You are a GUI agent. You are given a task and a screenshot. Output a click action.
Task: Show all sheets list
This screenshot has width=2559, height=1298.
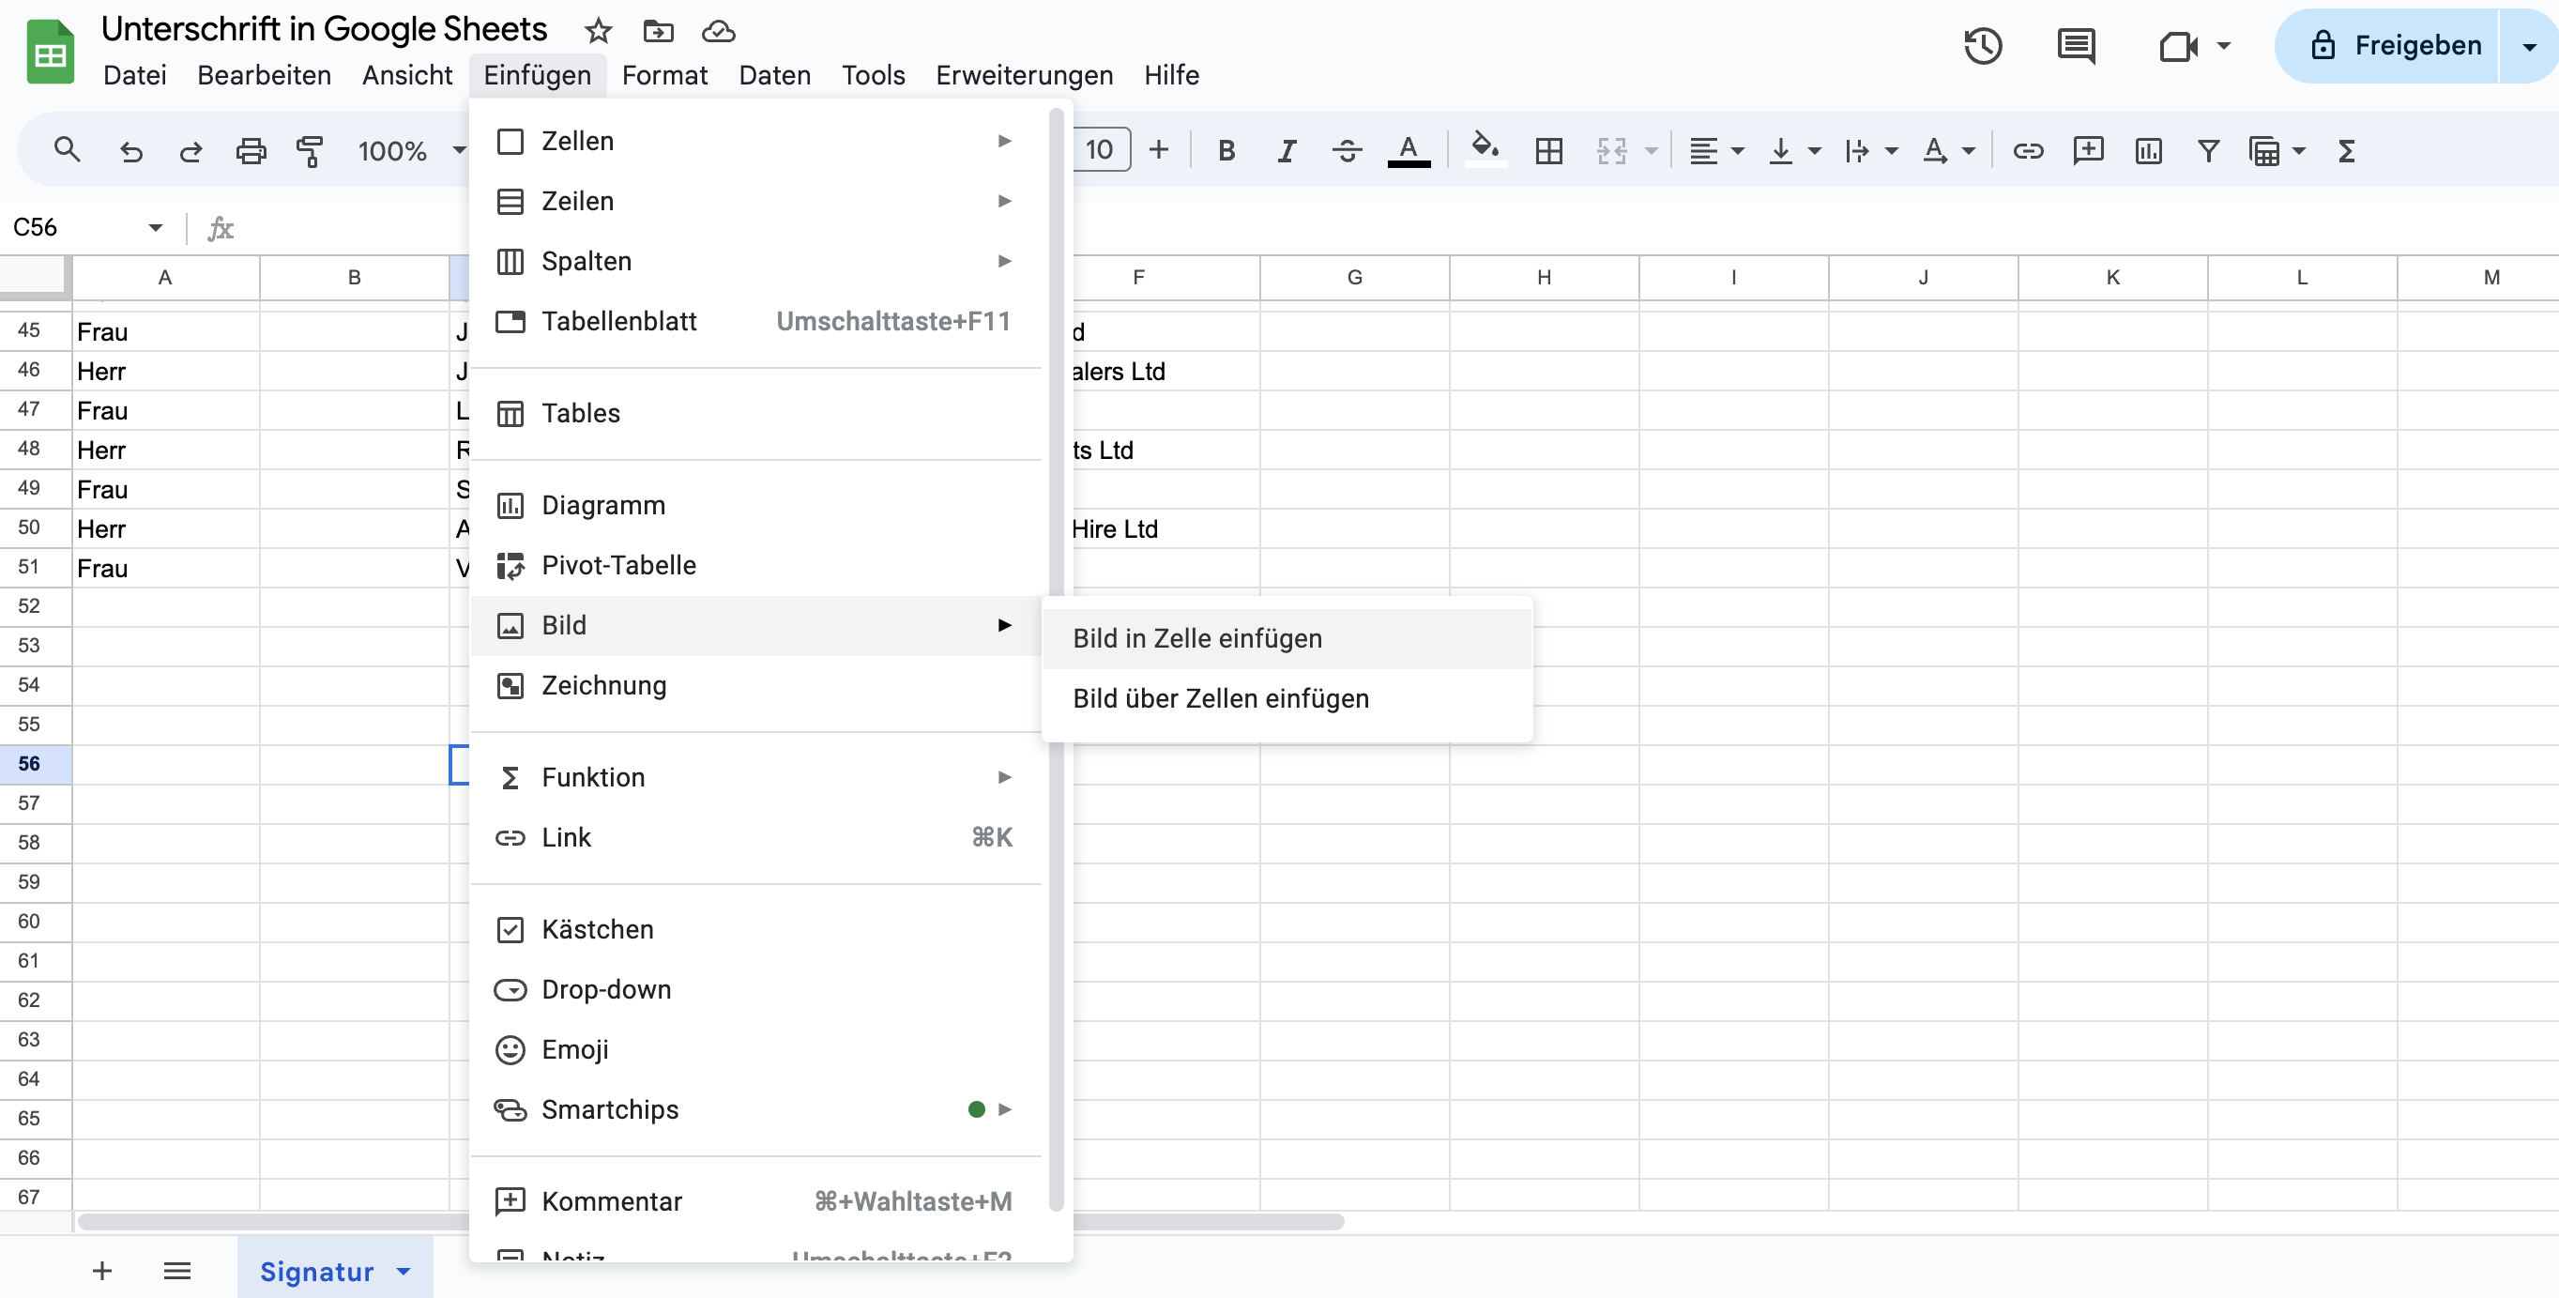click(x=176, y=1270)
